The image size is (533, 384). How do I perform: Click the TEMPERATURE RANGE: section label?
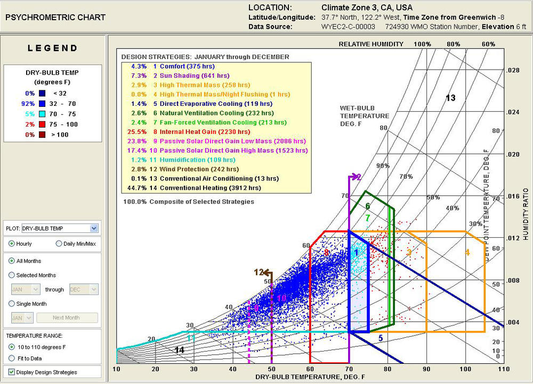click(x=34, y=336)
